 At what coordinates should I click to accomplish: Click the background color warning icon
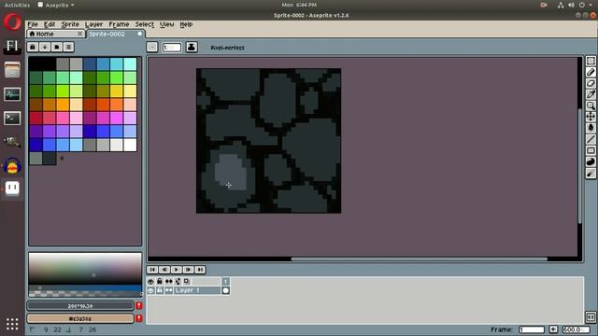tap(139, 318)
